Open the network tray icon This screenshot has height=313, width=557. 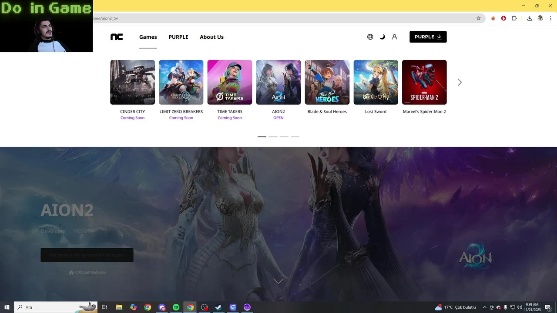512,307
